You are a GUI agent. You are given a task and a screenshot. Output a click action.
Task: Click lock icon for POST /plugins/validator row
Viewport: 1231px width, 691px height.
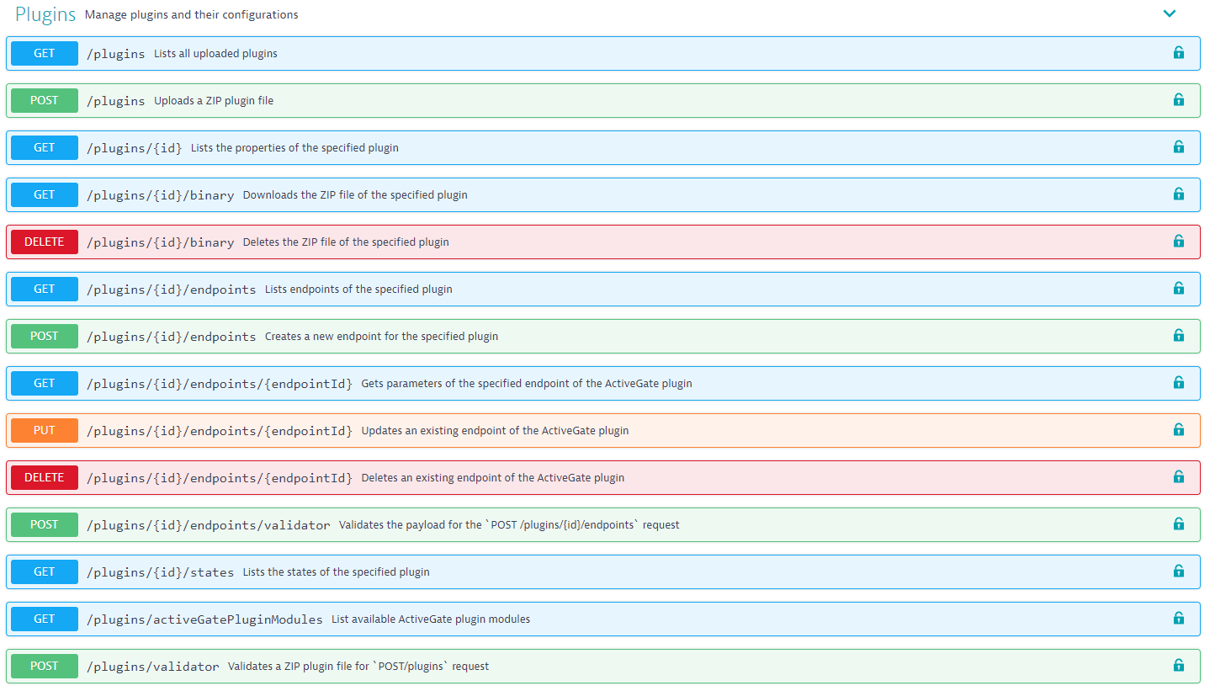click(1179, 666)
